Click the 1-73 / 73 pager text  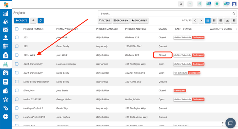click(186, 21)
